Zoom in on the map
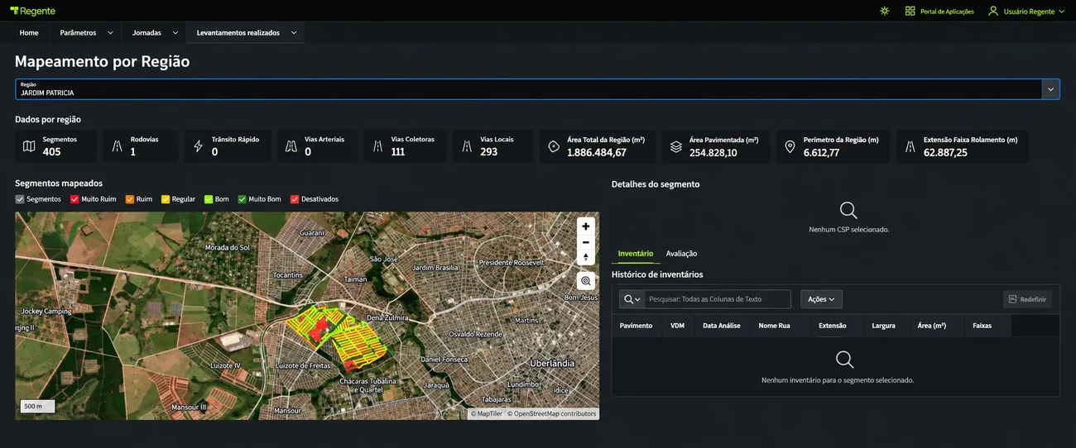Screen dimensions: 1076x448 586,226
